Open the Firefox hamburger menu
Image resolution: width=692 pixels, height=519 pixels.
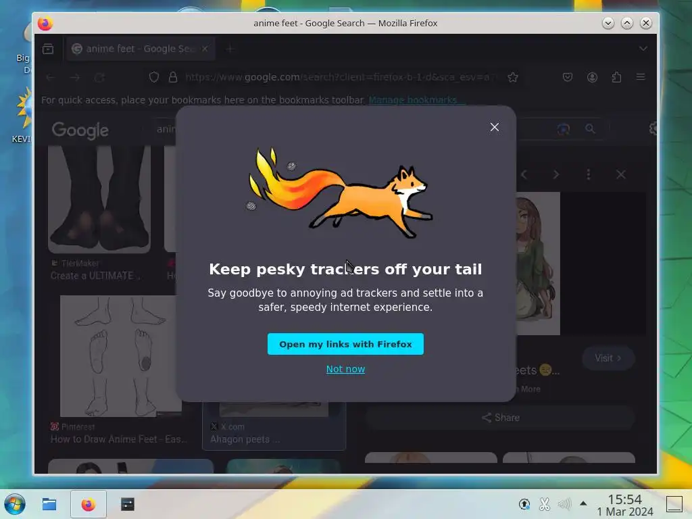(641, 77)
